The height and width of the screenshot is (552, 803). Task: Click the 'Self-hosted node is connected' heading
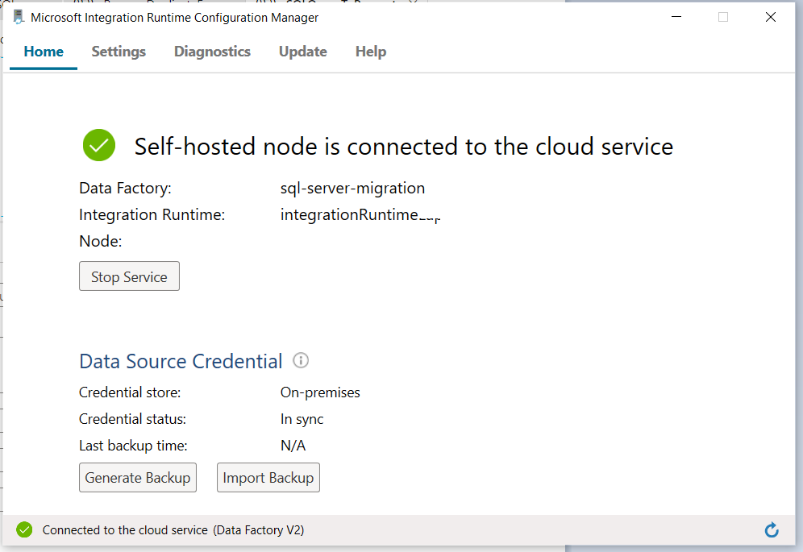(404, 147)
